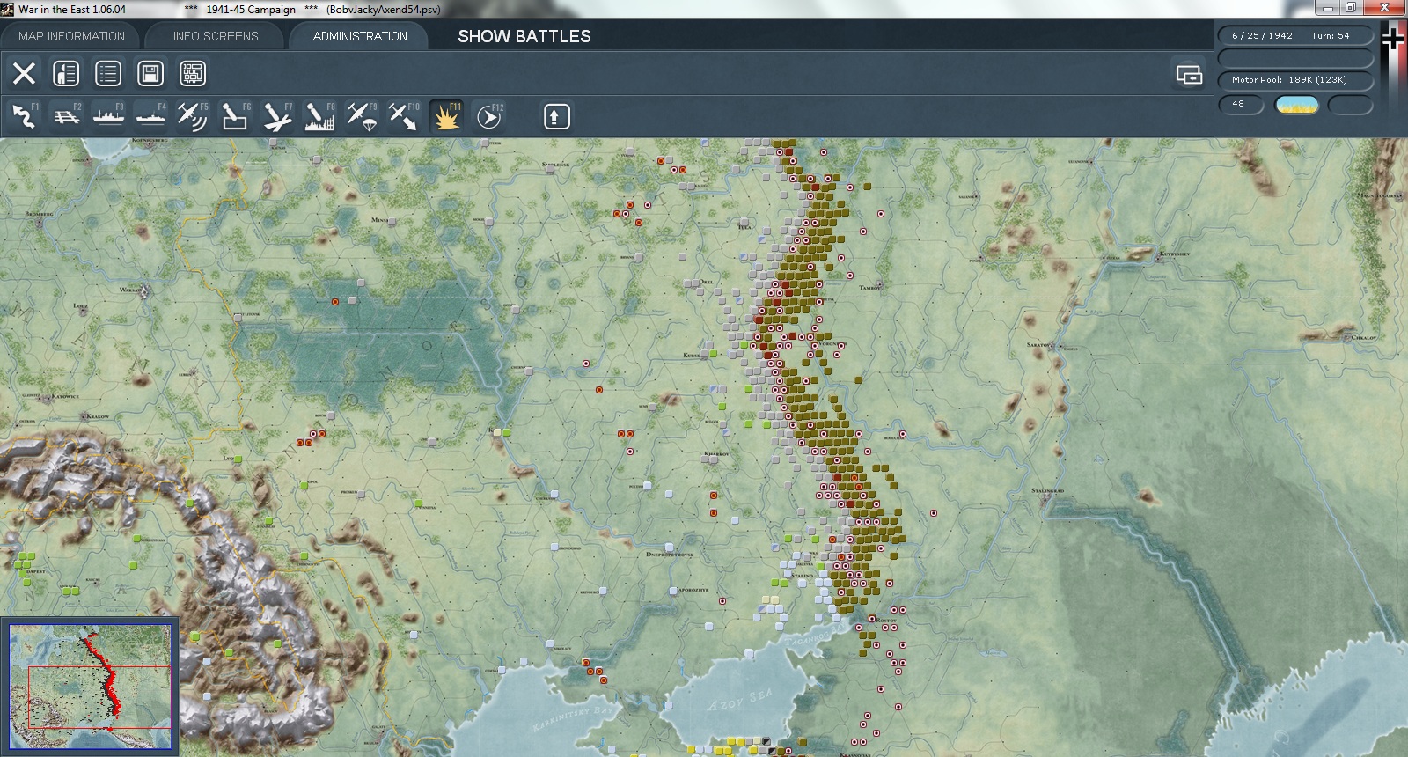
Task: Select F4 amphibious transport ship icon
Action: 150,116
